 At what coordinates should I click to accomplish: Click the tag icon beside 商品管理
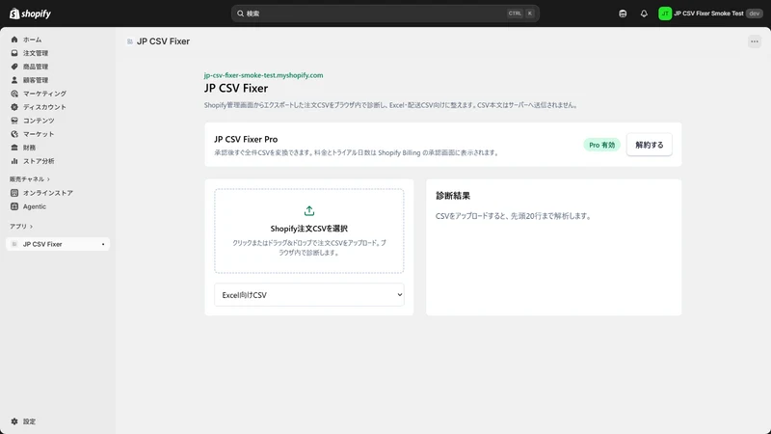[14, 67]
